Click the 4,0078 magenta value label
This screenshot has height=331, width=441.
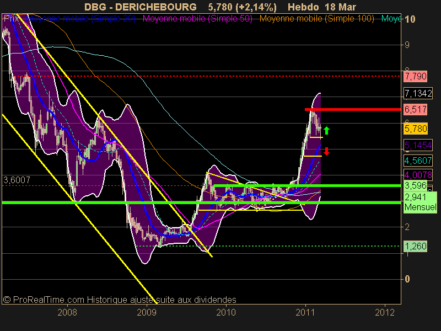pos(418,175)
